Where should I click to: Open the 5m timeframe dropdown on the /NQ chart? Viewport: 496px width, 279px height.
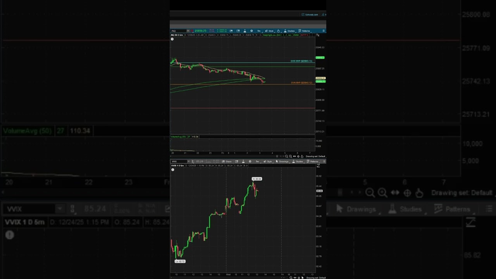(x=259, y=31)
